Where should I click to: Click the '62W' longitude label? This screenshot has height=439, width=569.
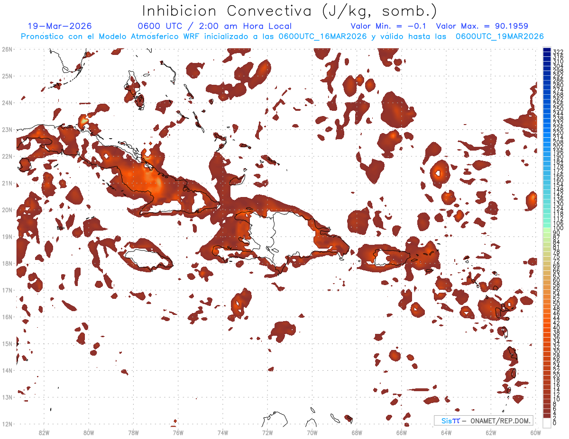click(490, 432)
